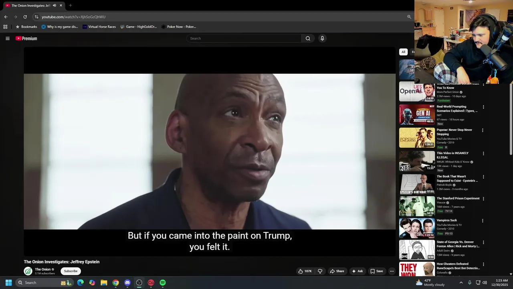Open OBS Studio from the taskbar
Screen dimensions: 513x289
point(139,283)
